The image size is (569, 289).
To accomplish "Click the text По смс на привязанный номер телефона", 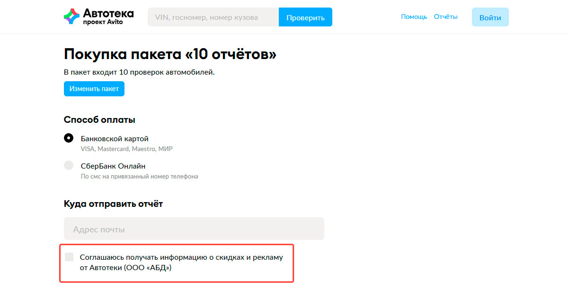I will coord(139,177).
